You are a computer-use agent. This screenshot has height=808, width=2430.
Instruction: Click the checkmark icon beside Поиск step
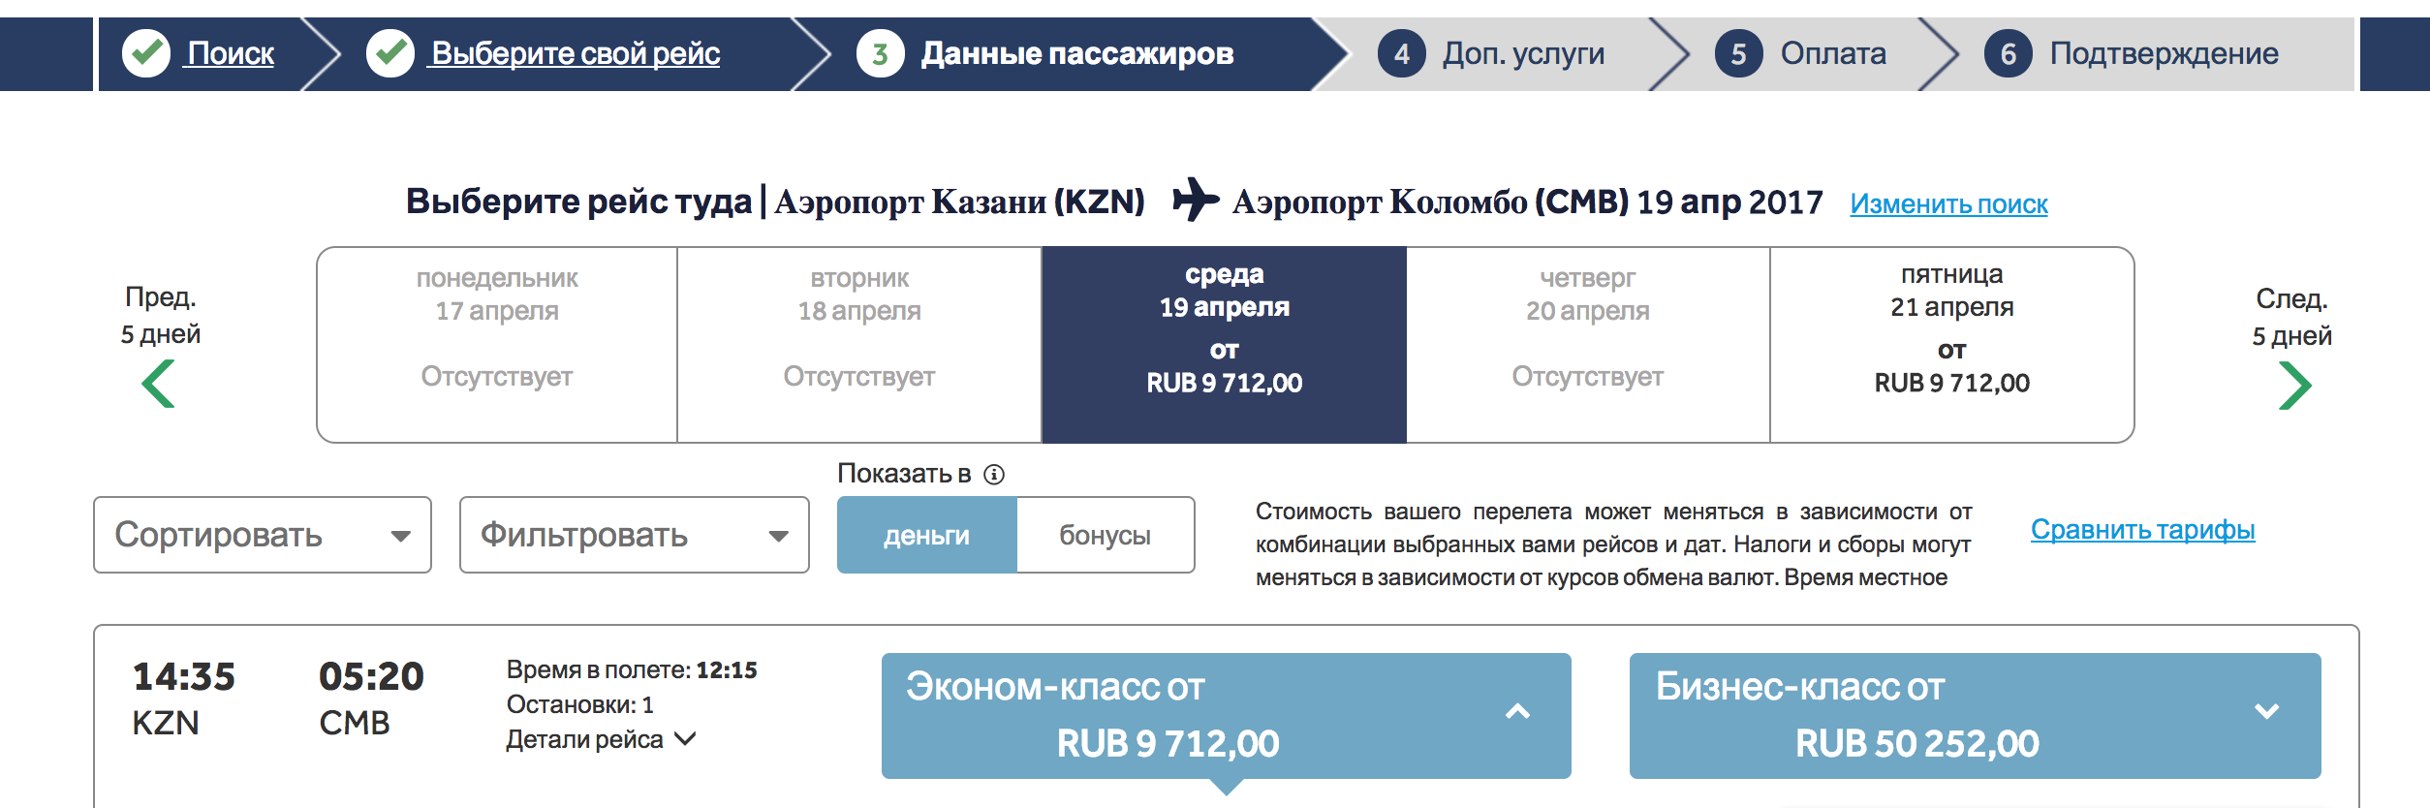[x=146, y=53]
